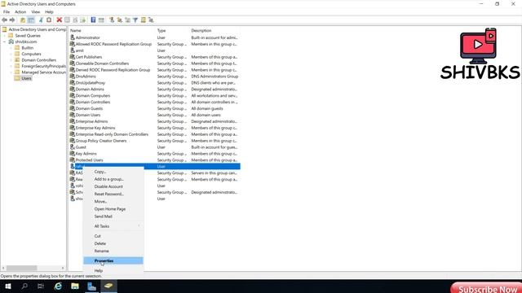This screenshot has width=522, height=293.
Task: Open the All Tasks submenu arrow
Action: pyautogui.click(x=139, y=226)
